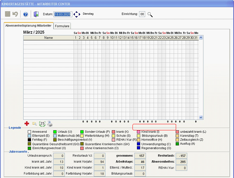The height and width of the screenshot is (178, 234).
Task: Click the Datum input field
Action: click(63, 14)
